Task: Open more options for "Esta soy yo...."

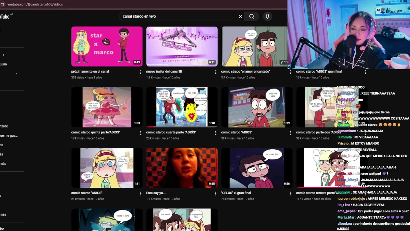Action: pyautogui.click(x=216, y=193)
